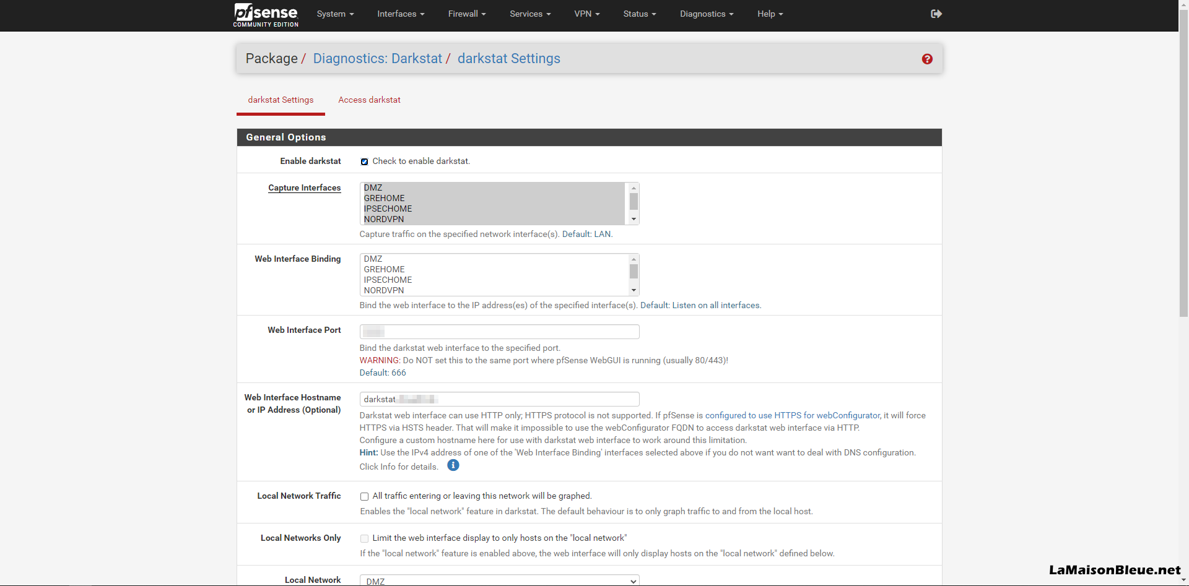Viewport: 1189px width, 586px height.
Task: Select DMZ in Capture Interfaces list
Action: pos(493,187)
